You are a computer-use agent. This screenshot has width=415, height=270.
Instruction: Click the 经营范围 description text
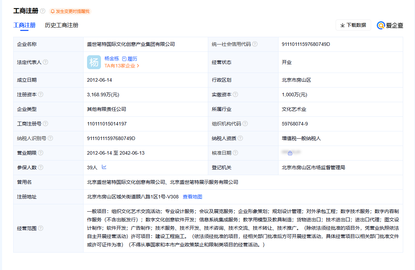click(x=243, y=228)
